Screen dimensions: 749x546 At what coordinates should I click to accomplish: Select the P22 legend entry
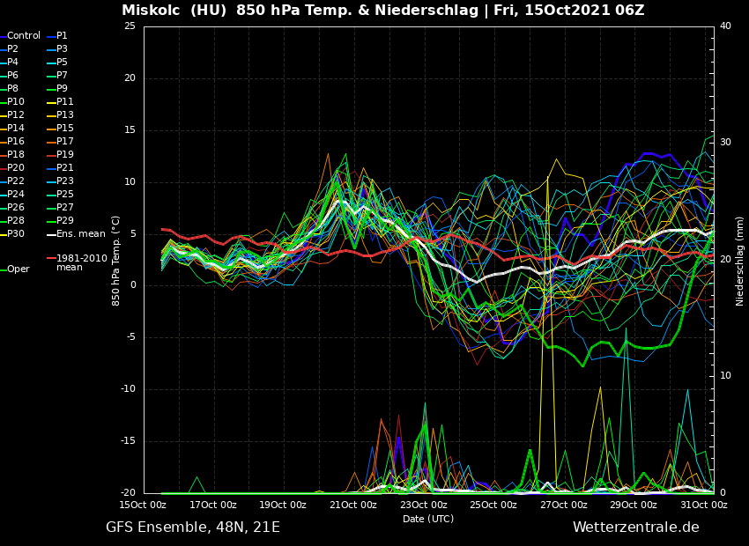click(16, 181)
